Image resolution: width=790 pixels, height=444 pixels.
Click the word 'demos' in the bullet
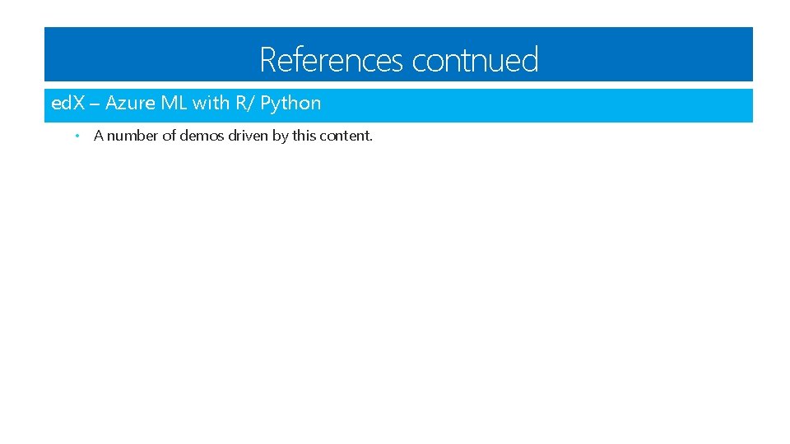[198, 136]
